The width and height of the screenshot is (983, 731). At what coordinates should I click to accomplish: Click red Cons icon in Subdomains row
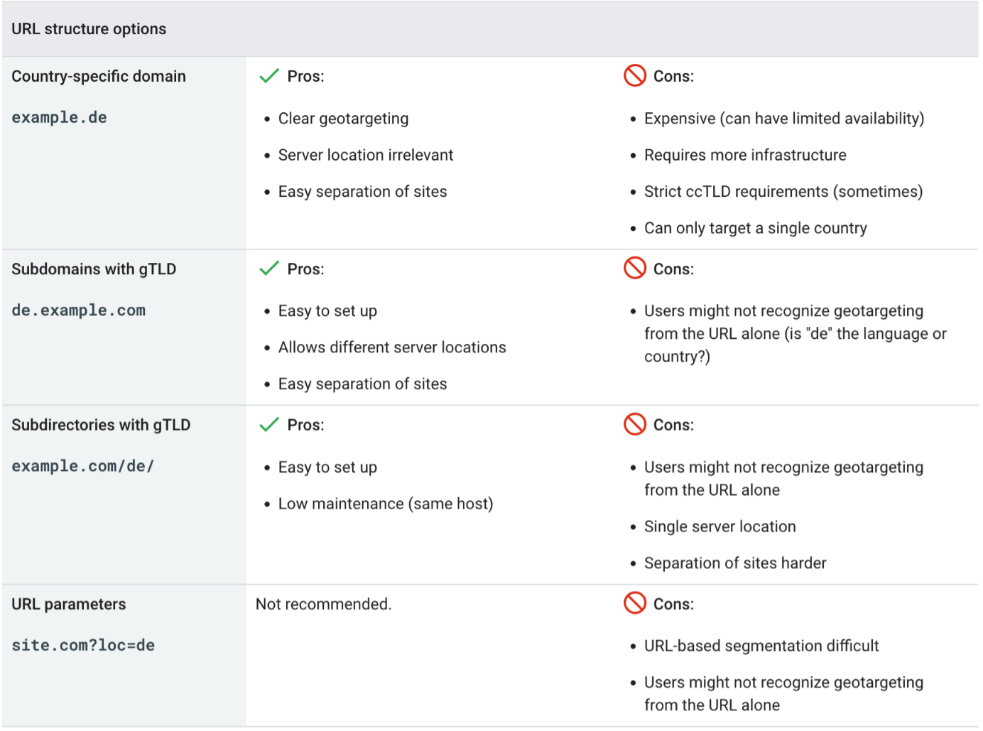(x=634, y=268)
